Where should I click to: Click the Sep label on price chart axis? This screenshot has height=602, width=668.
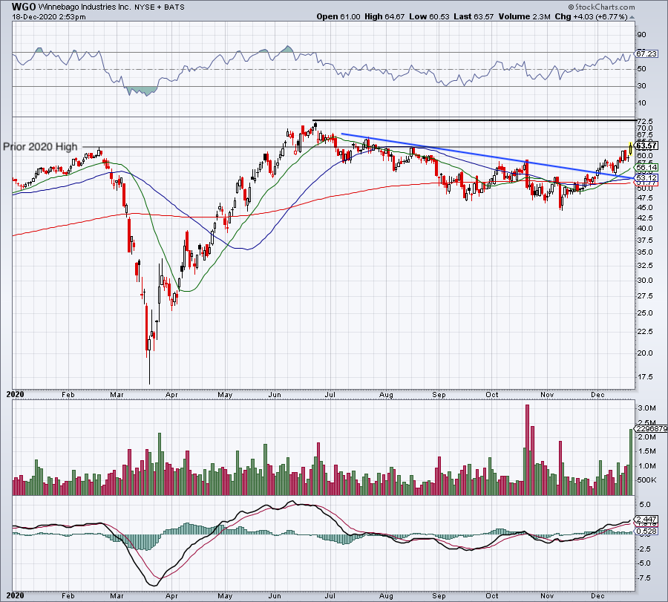(439, 394)
